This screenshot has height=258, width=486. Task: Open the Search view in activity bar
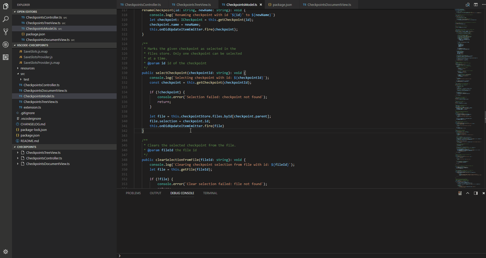pos(6,19)
